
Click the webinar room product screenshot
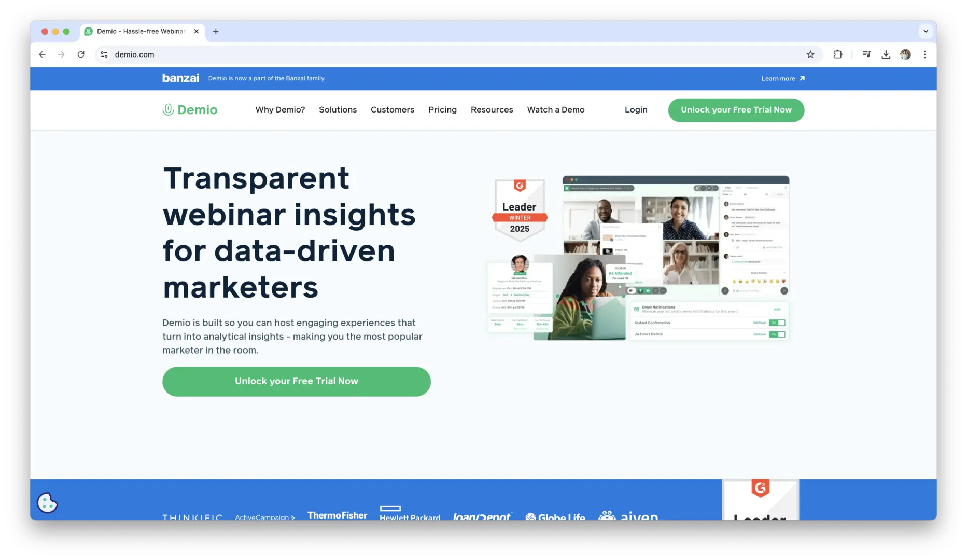pos(676,236)
